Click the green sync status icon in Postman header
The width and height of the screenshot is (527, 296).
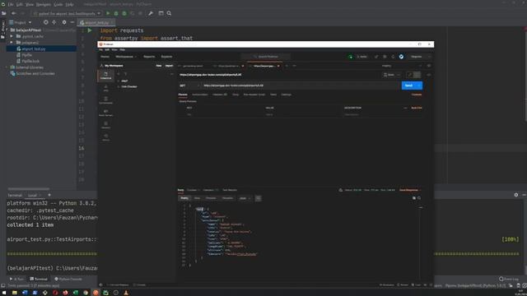tap(351, 57)
